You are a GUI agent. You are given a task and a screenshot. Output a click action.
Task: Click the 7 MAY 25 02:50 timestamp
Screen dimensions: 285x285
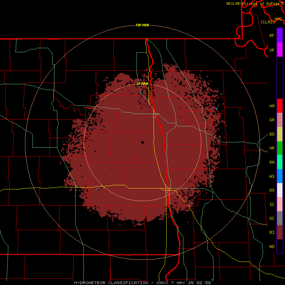(191, 283)
